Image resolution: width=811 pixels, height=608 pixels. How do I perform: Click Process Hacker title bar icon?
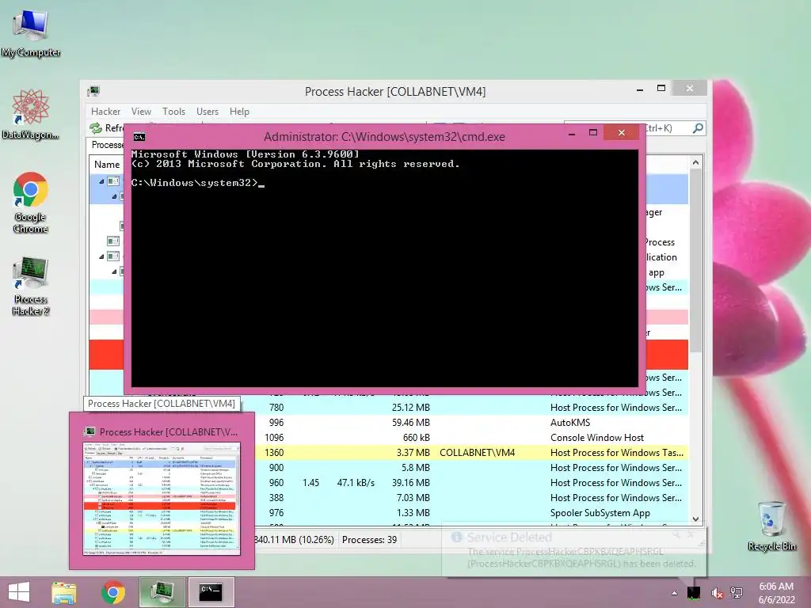tap(93, 92)
